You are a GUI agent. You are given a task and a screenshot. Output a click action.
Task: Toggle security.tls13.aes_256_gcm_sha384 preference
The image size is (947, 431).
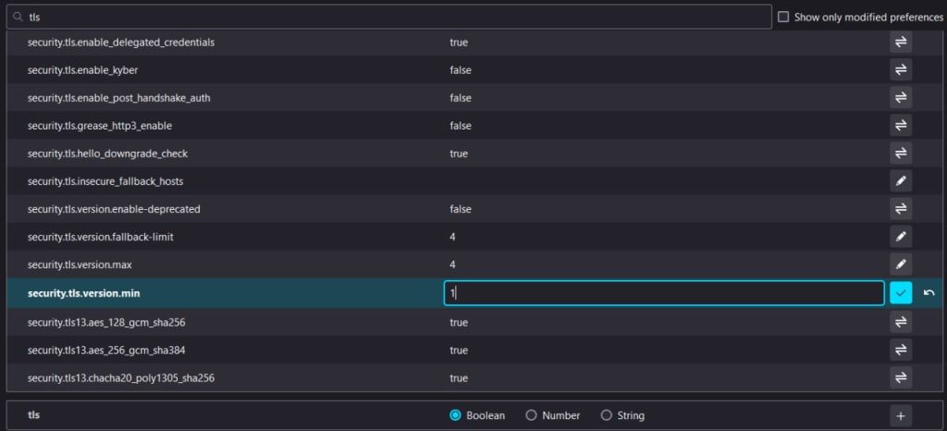point(900,351)
